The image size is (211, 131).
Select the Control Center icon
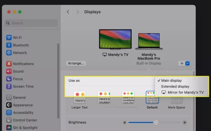[9, 120]
